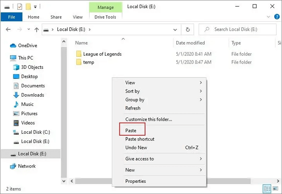Screen dimensions: 282x194
Task: Click the Refresh address bar icon
Action: coord(187,29)
